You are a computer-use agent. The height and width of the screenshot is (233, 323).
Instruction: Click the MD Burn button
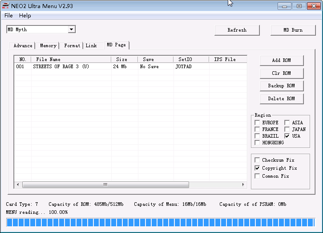point(293,30)
